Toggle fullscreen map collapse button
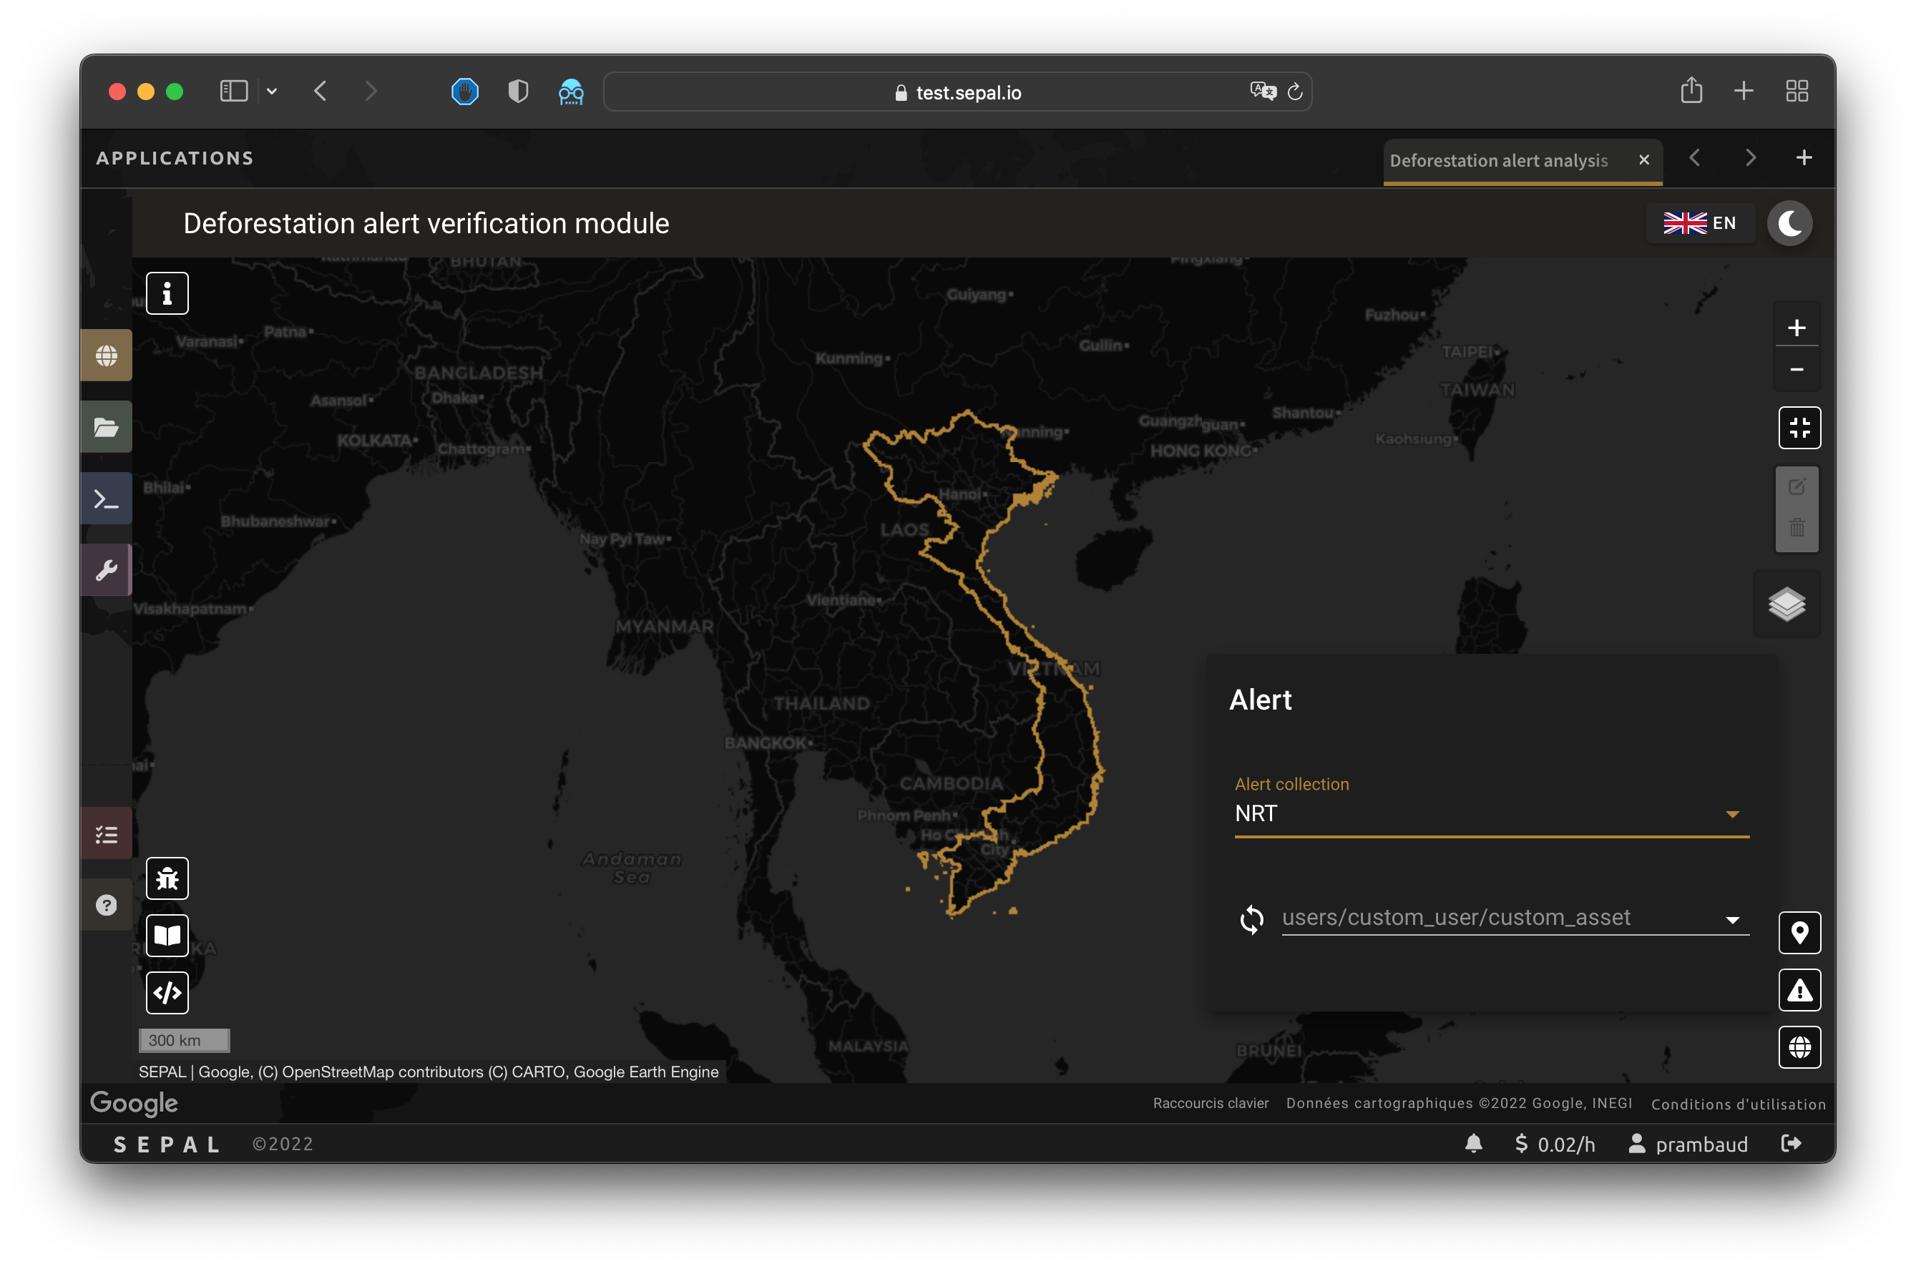This screenshot has height=1269, width=1916. click(x=1799, y=427)
